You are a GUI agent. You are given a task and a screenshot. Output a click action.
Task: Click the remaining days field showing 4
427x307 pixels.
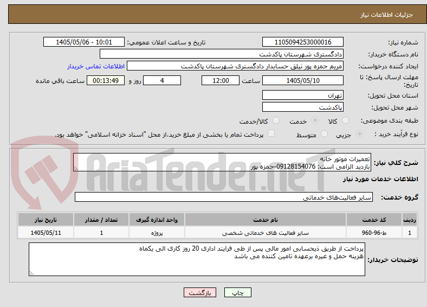click(162, 80)
